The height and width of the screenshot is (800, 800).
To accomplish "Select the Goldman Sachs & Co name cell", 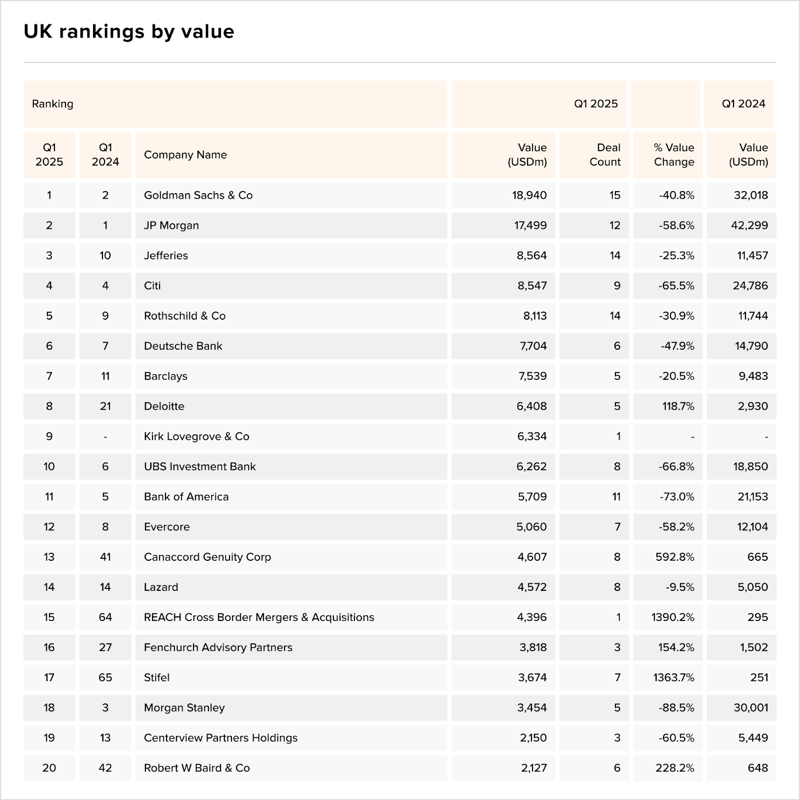I will pos(198,195).
